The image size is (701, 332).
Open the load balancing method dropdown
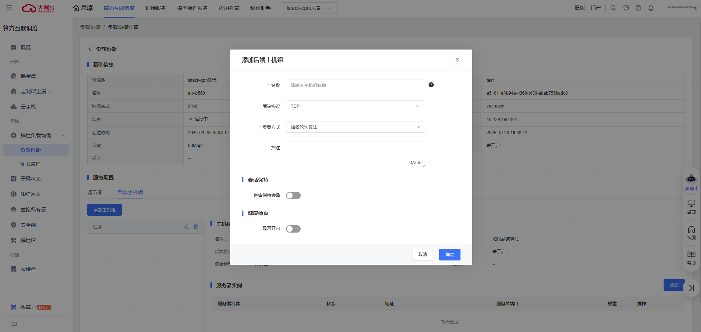tap(355, 127)
